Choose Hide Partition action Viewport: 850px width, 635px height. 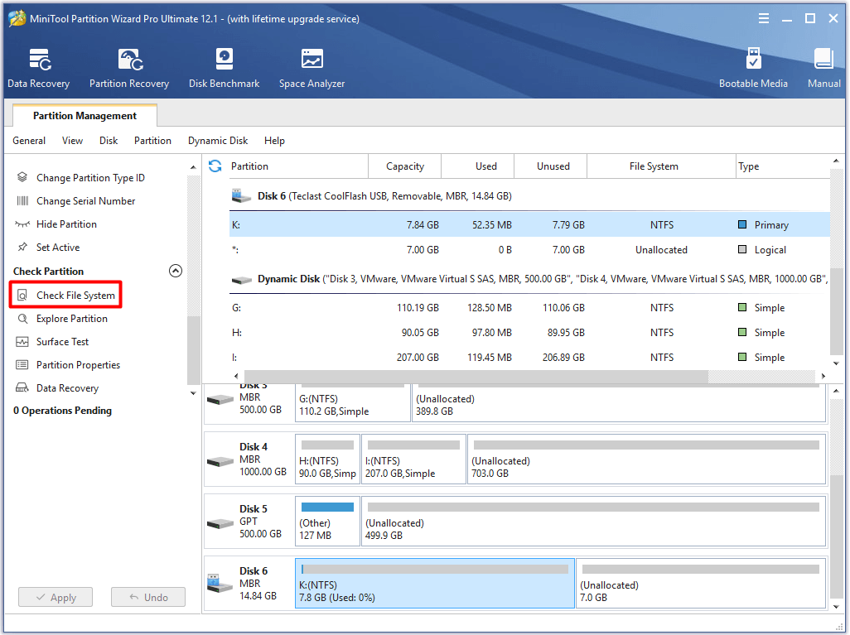[66, 224]
